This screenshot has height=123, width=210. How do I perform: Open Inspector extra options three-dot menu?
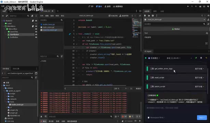(157, 15)
